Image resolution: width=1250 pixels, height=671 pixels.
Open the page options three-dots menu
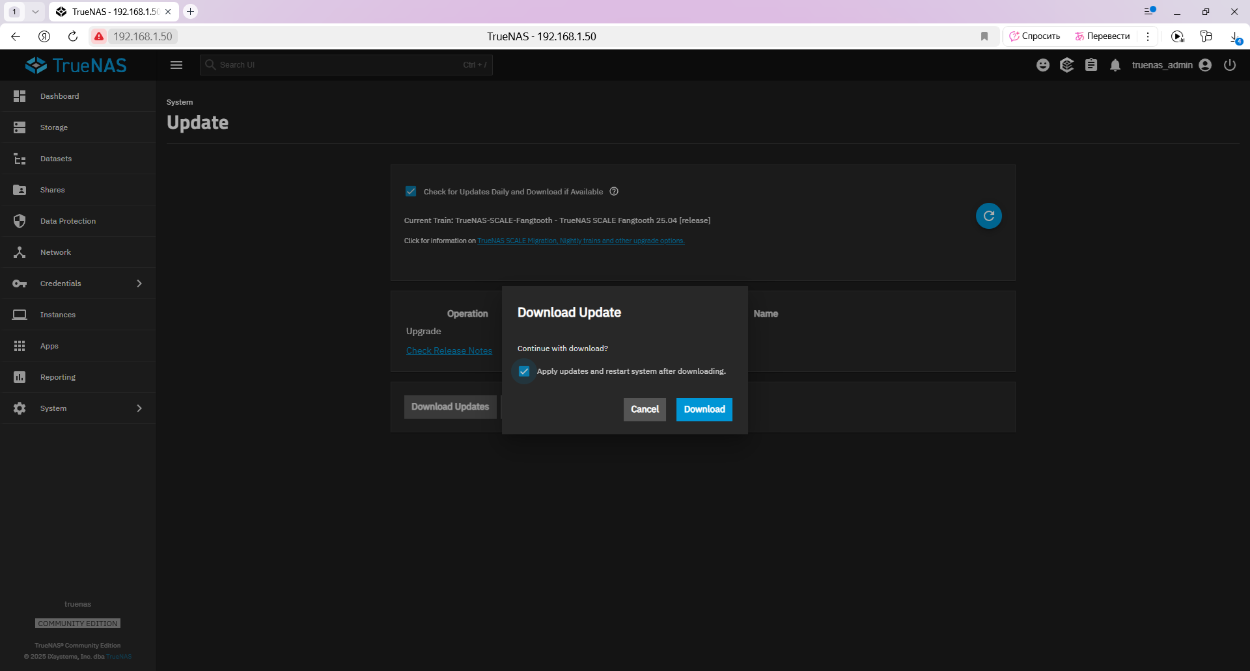click(1148, 36)
